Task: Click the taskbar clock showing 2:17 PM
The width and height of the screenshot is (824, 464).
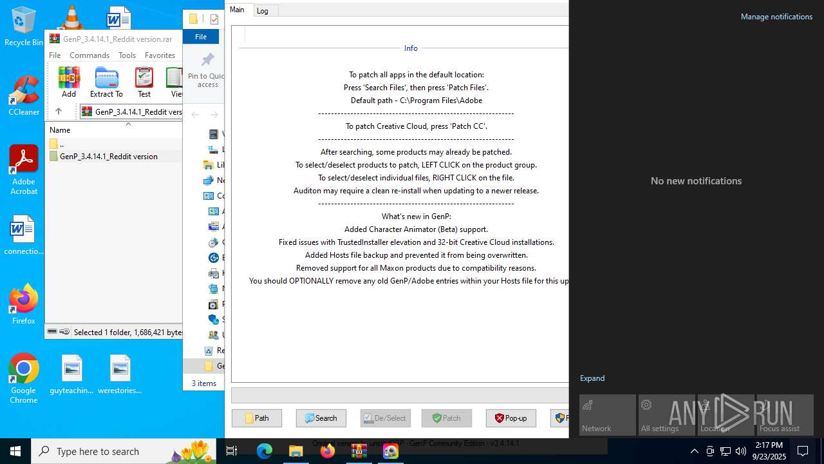Action: click(769, 451)
